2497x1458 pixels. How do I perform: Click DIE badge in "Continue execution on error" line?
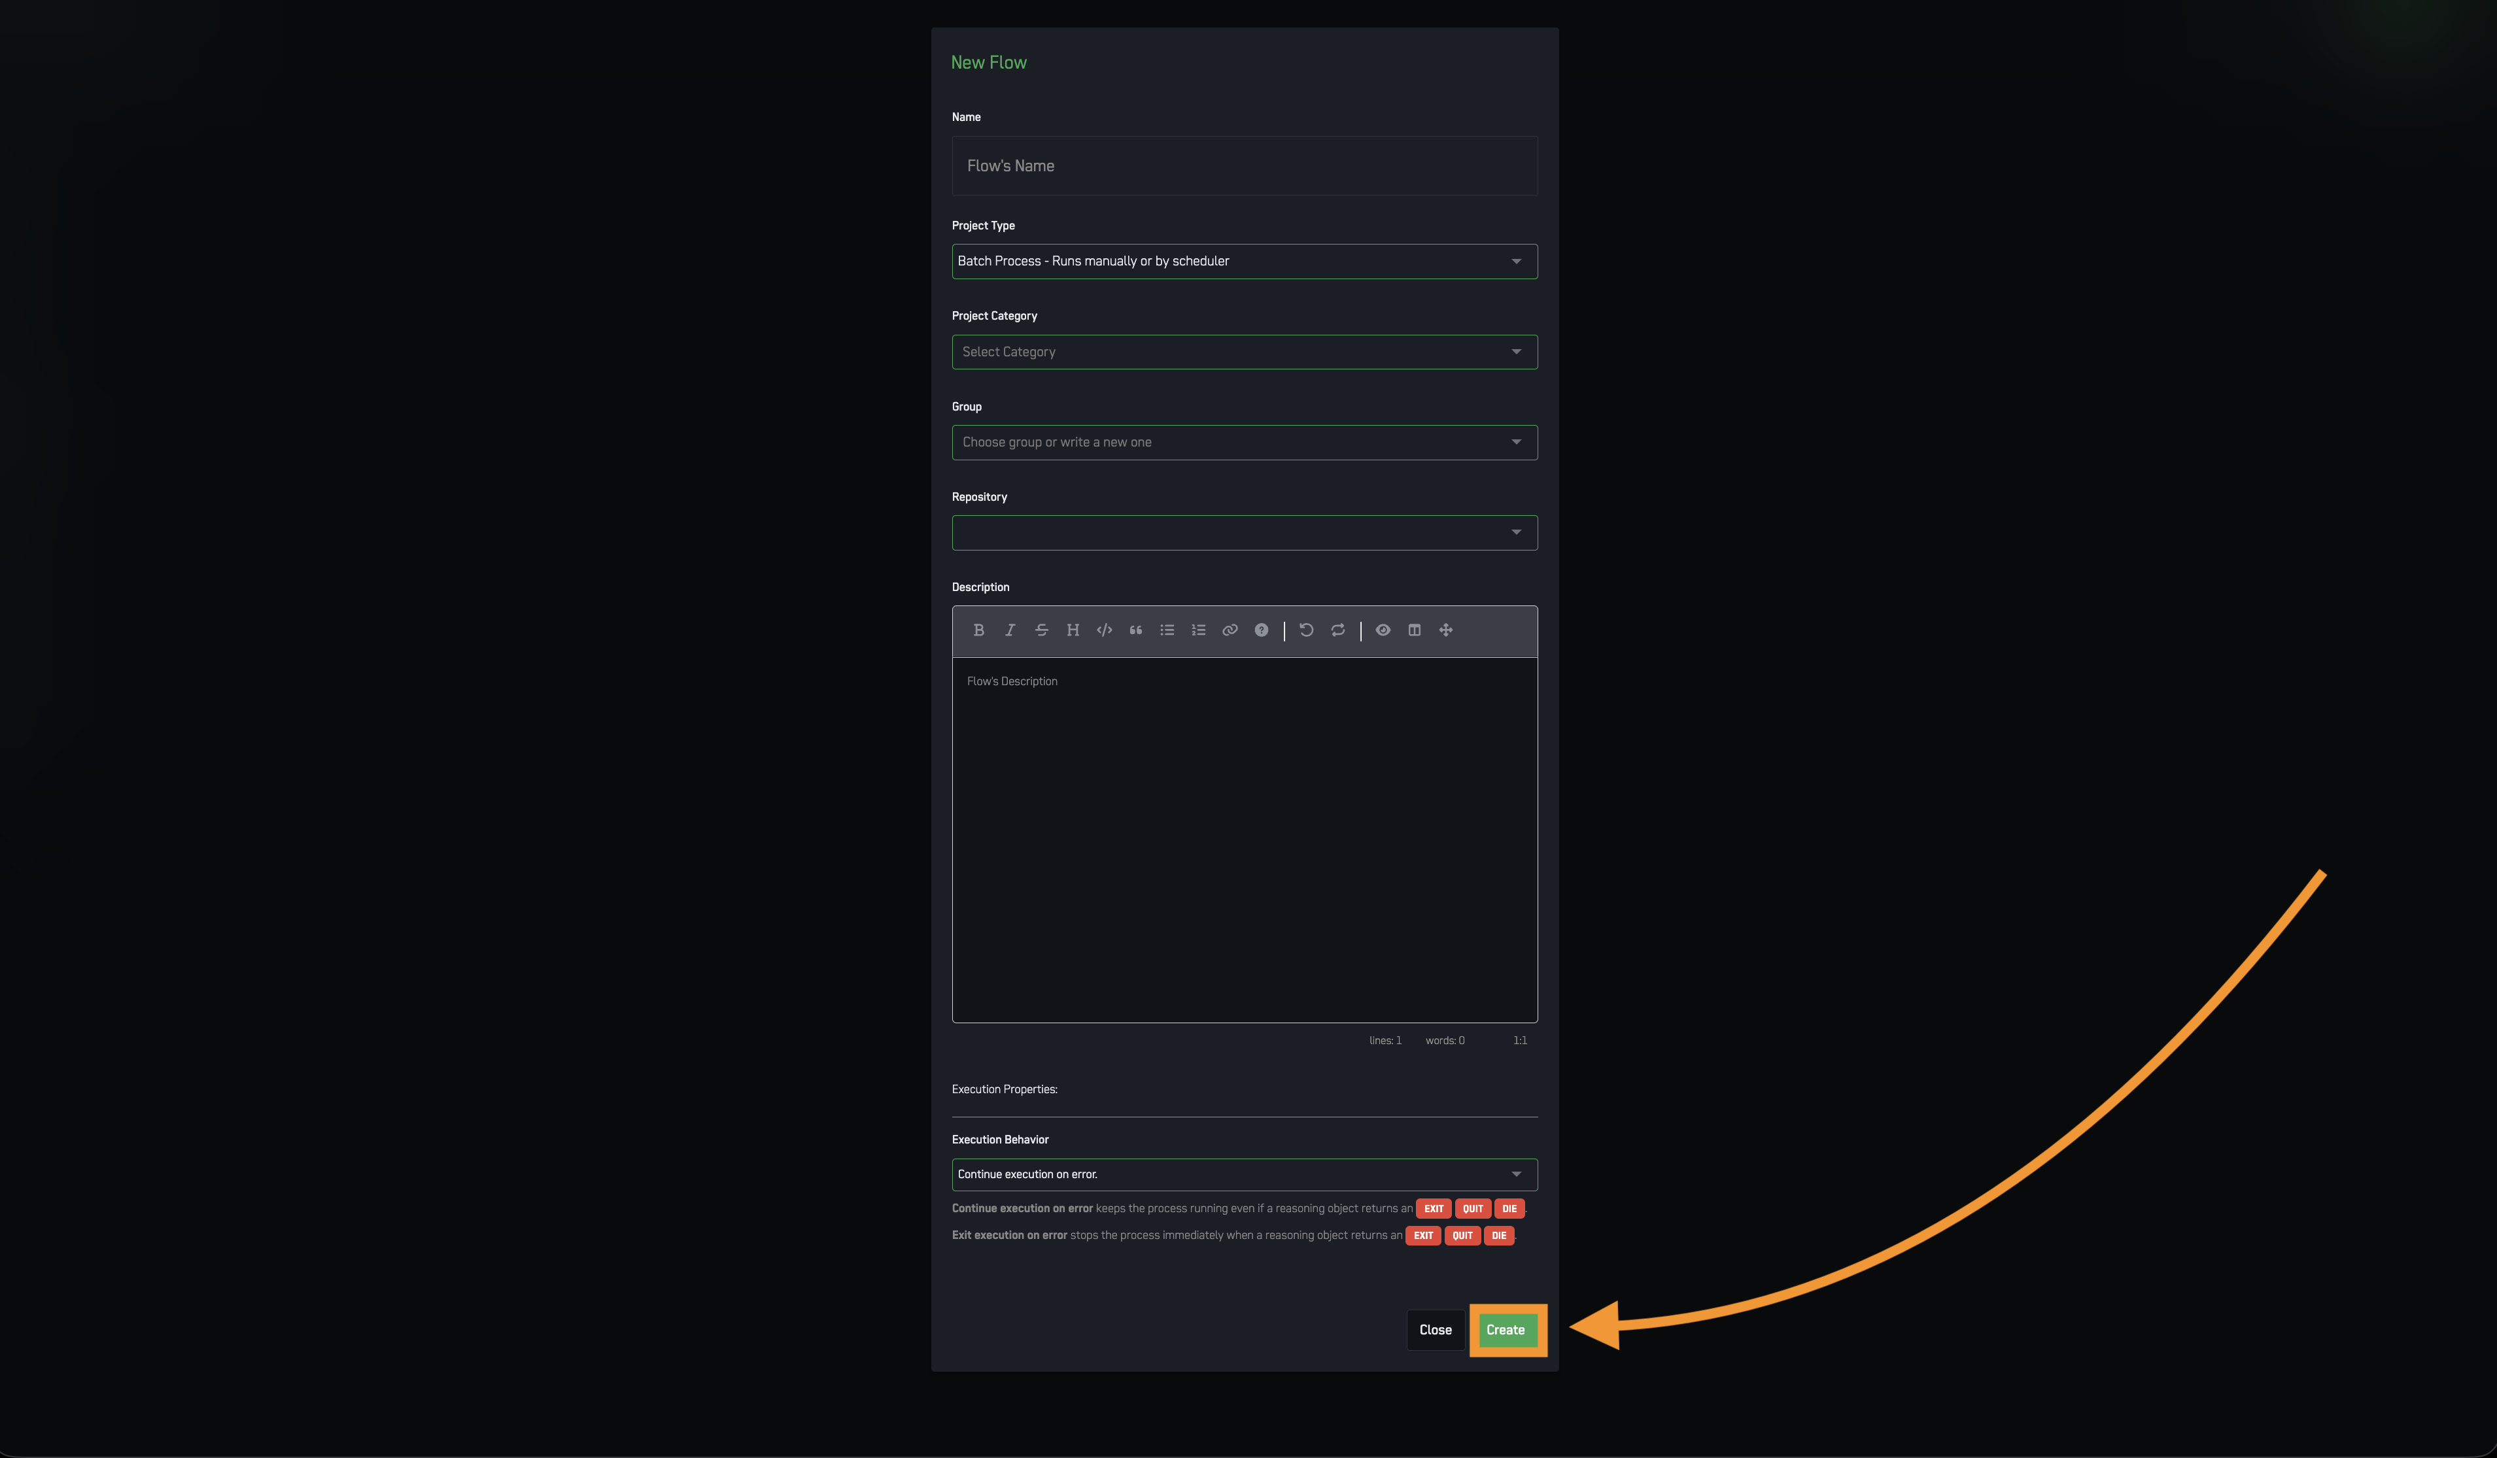click(x=1509, y=1210)
